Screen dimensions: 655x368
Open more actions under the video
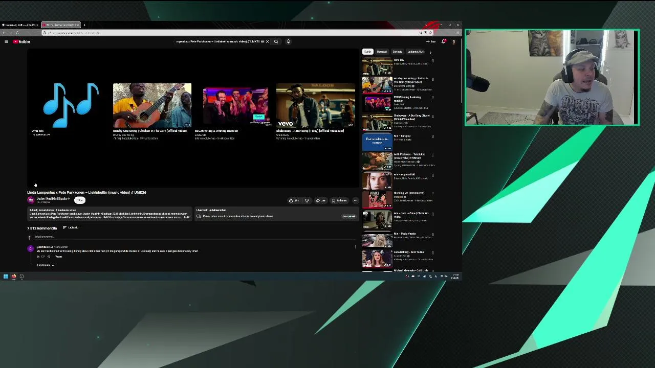pos(356,200)
